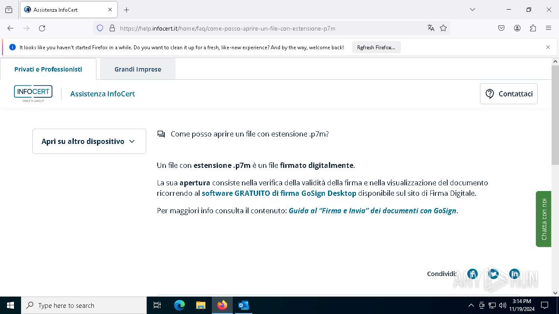Open the Chatta con noi side tab

(544, 219)
